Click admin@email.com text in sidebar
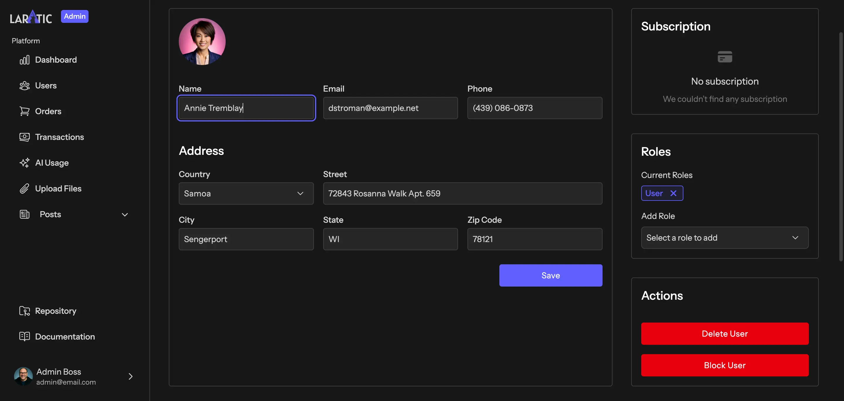This screenshot has width=844, height=401. 66,382
